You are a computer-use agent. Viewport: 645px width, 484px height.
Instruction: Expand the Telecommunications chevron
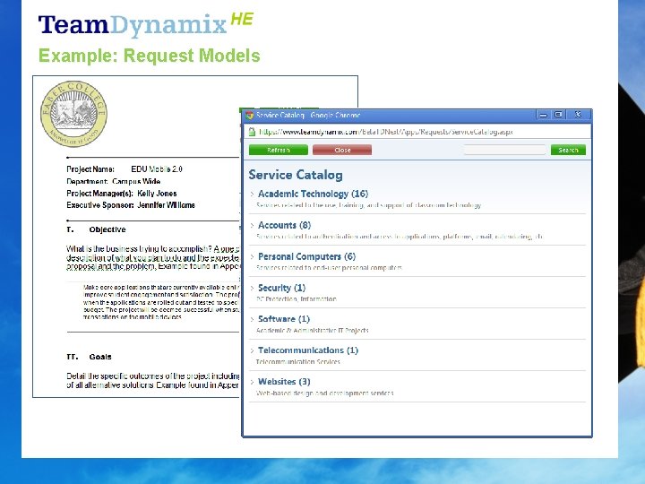[x=252, y=350]
